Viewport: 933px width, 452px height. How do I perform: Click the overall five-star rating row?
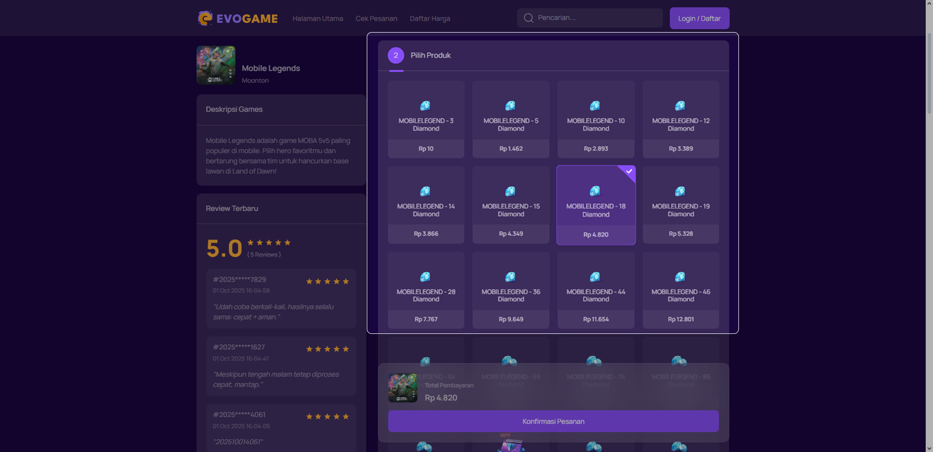click(269, 243)
